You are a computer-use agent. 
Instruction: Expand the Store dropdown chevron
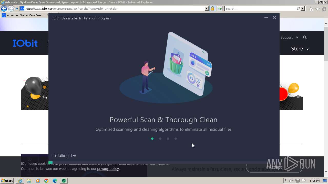click(307, 49)
